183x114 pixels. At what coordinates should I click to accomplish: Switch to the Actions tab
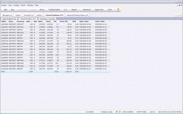[x=40, y=15]
